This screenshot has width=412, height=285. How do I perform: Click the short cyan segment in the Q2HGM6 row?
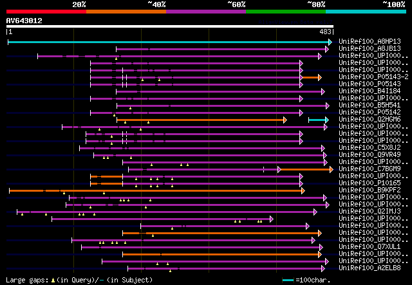[x=317, y=120]
